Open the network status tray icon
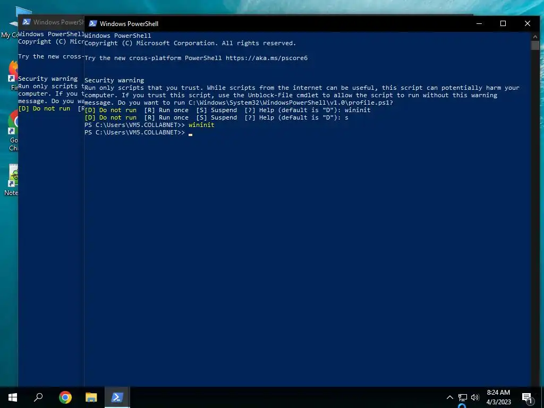This screenshot has width=544, height=408. pyautogui.click(x=463, y=397)
